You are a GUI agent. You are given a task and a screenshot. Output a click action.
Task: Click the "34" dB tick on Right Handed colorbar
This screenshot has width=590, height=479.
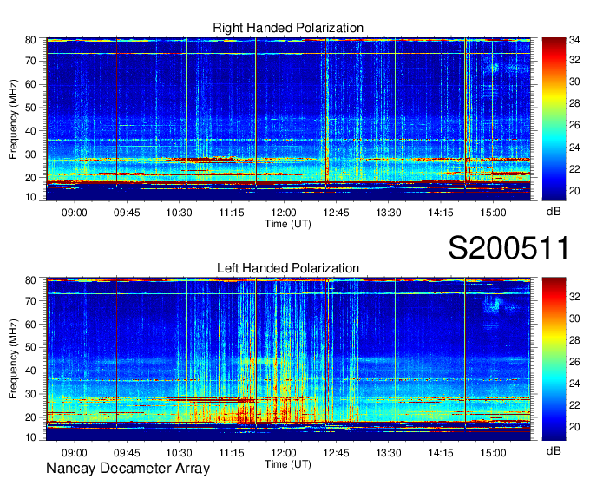coord(574,39)
